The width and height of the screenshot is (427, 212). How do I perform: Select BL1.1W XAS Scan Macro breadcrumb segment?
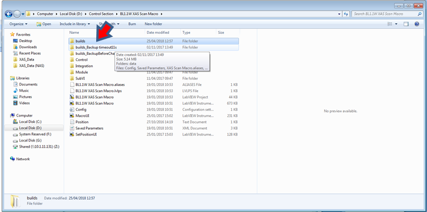pos(139,14)
